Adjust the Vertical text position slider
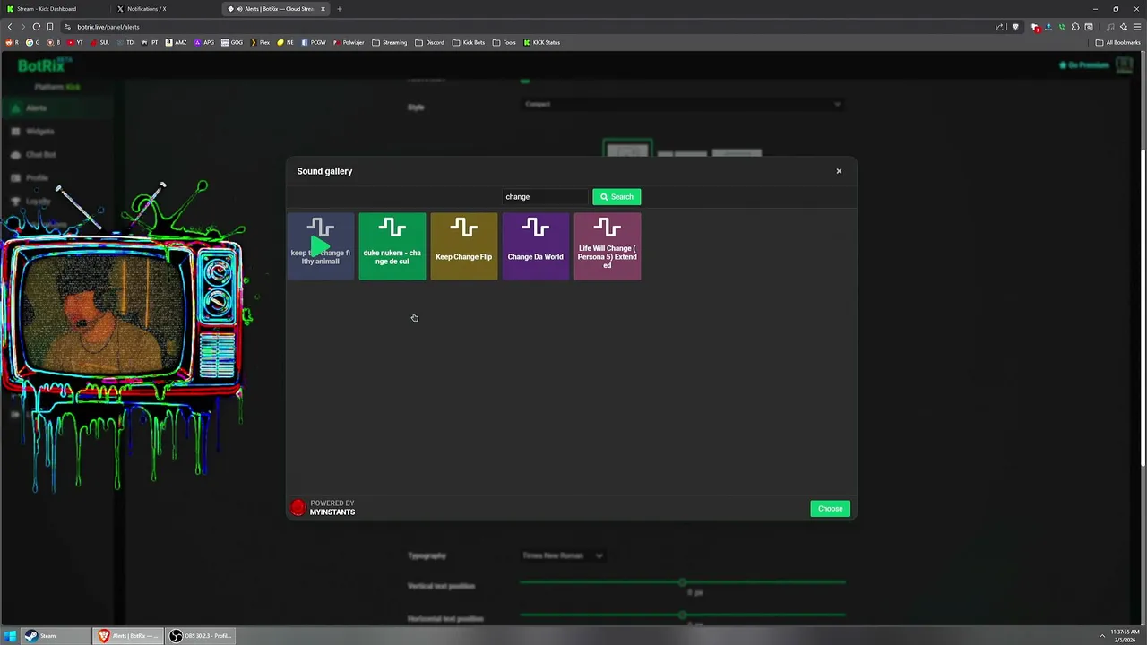Viewport: 1147px width, 645px height. [682, 582]
